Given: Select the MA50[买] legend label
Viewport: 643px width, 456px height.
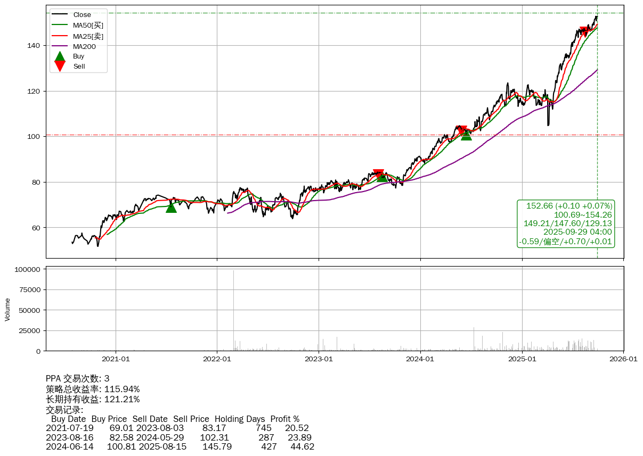Looking at the screenshot, I should [x=88, y=25].
